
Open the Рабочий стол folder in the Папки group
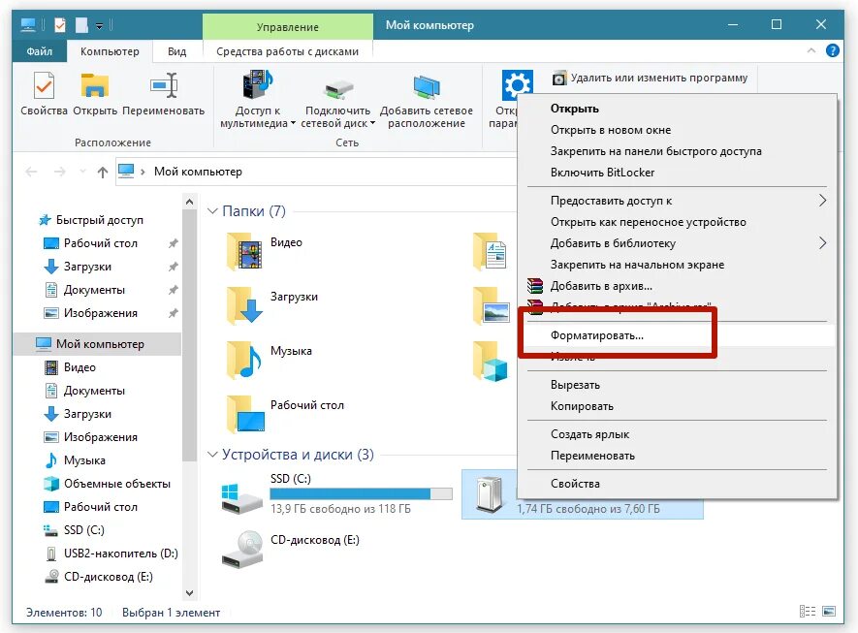(245, 414)
